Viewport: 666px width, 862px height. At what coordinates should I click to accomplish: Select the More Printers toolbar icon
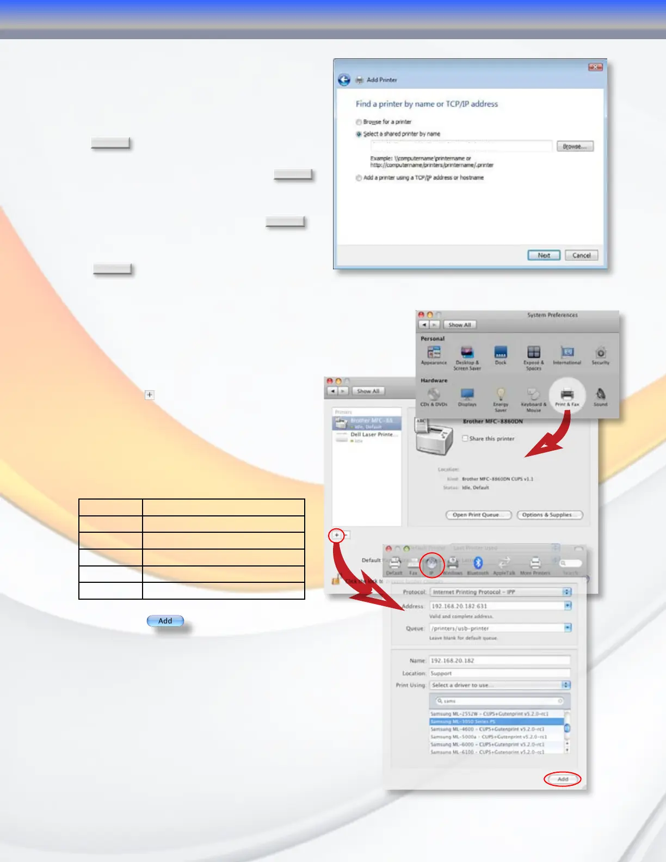535,566
